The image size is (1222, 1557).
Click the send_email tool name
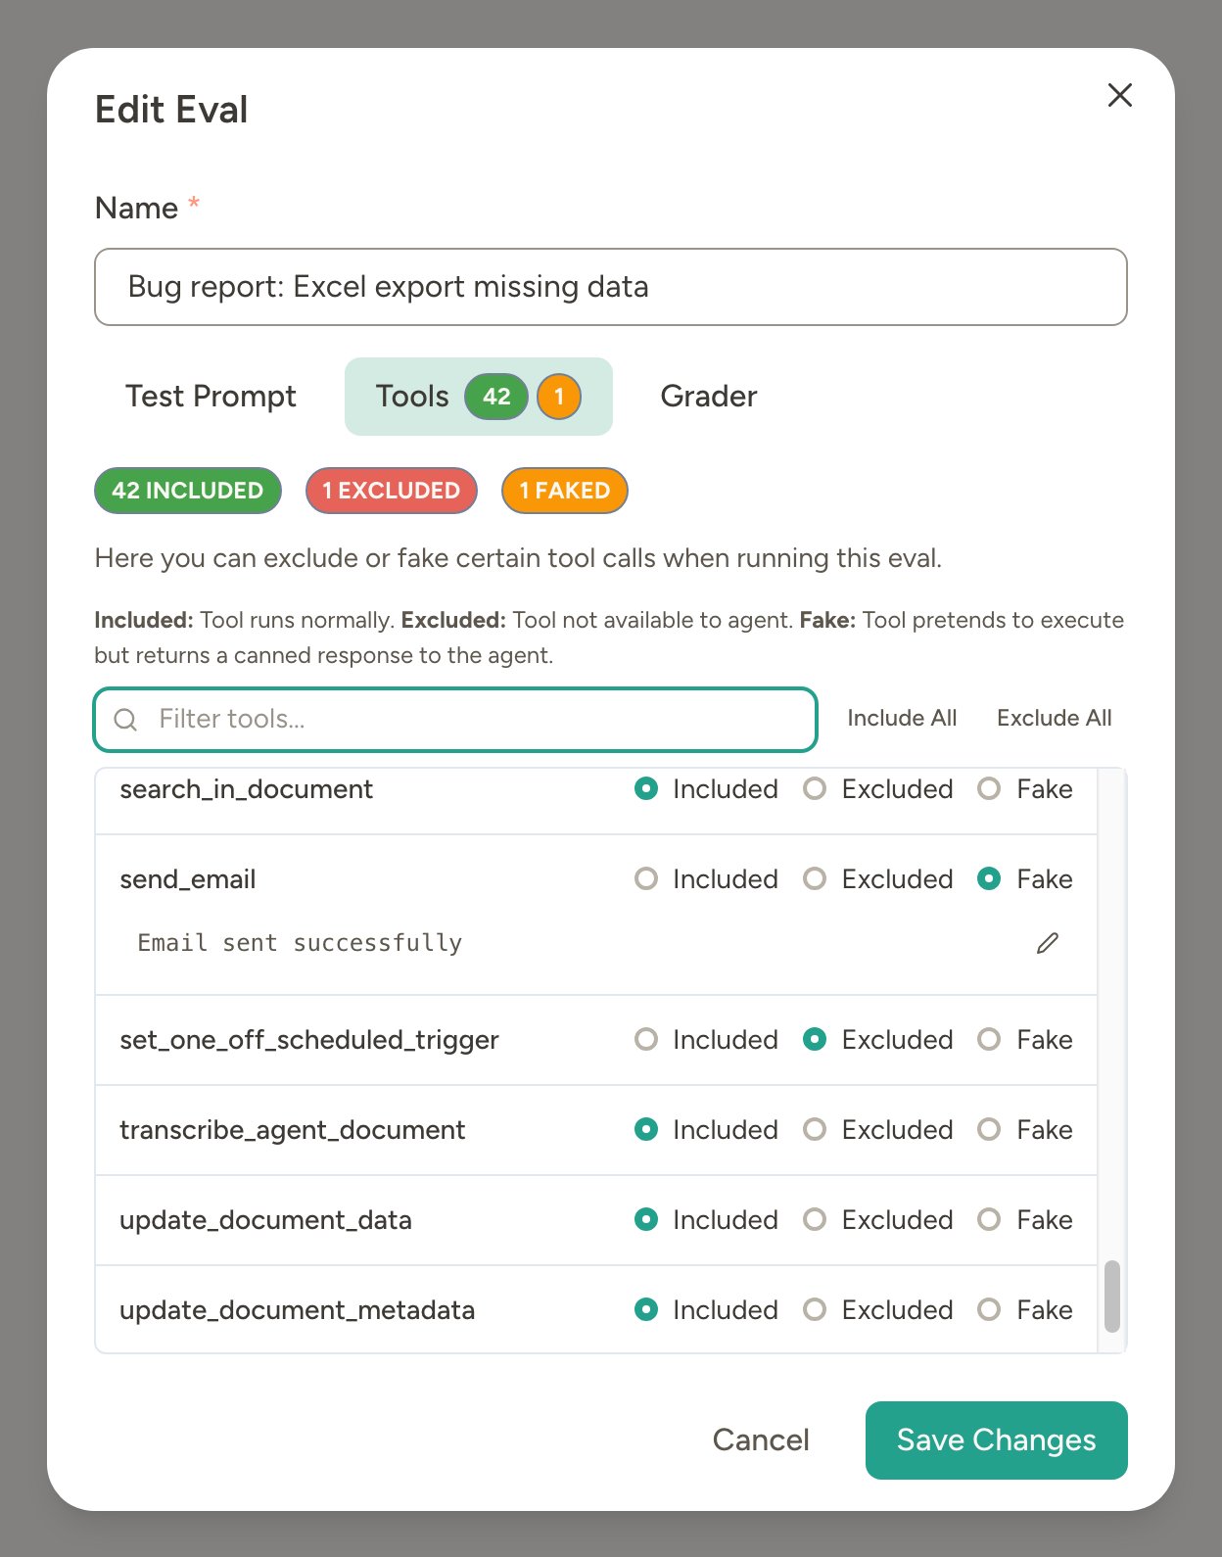[x=188, y=879]
